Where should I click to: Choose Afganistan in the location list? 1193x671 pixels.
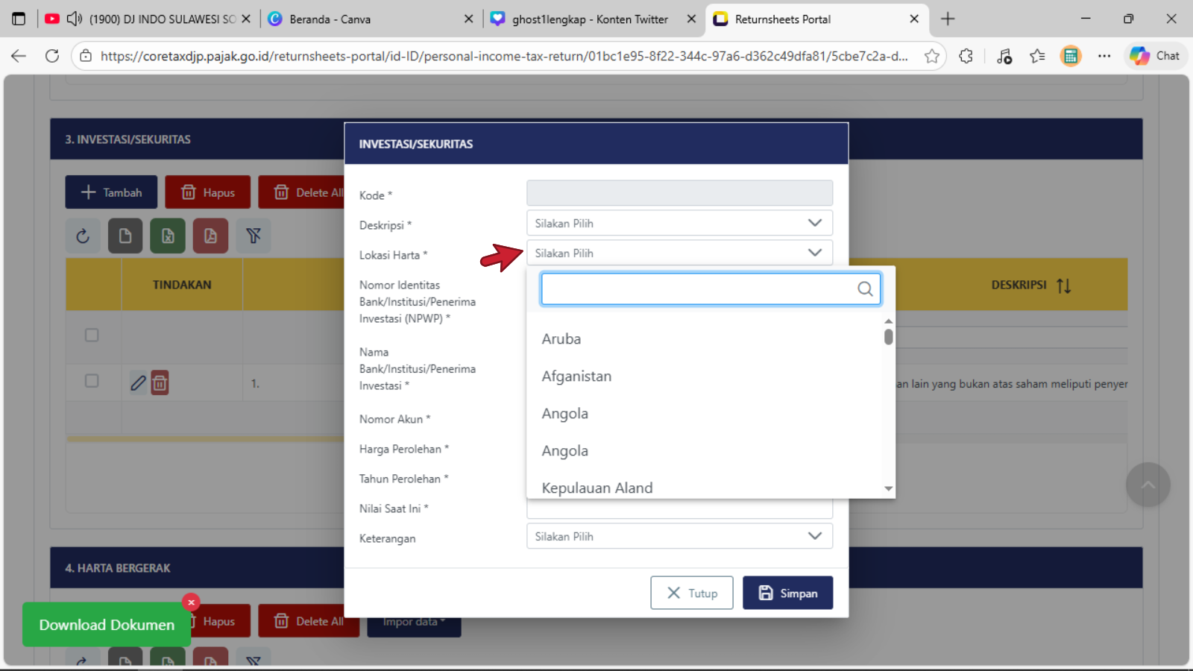[576, 377]
